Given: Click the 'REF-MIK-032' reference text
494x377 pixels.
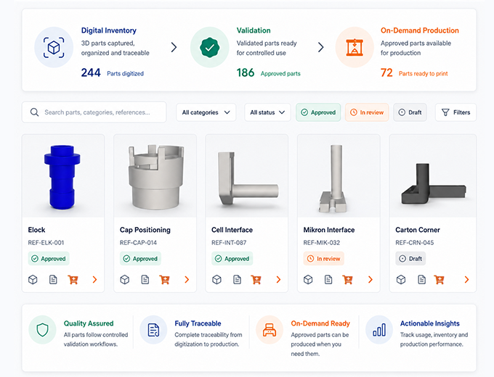Looking at the screenshot, I should coord(322,243).
